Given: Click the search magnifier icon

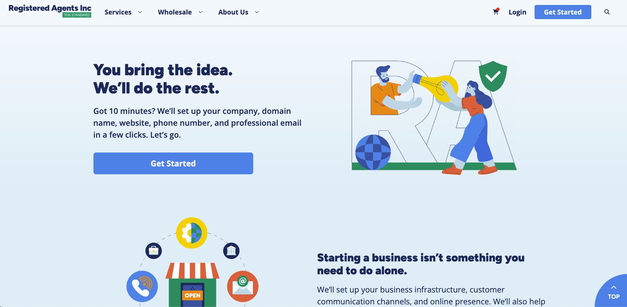Looking at the screenshot, I should coord(607,12).
